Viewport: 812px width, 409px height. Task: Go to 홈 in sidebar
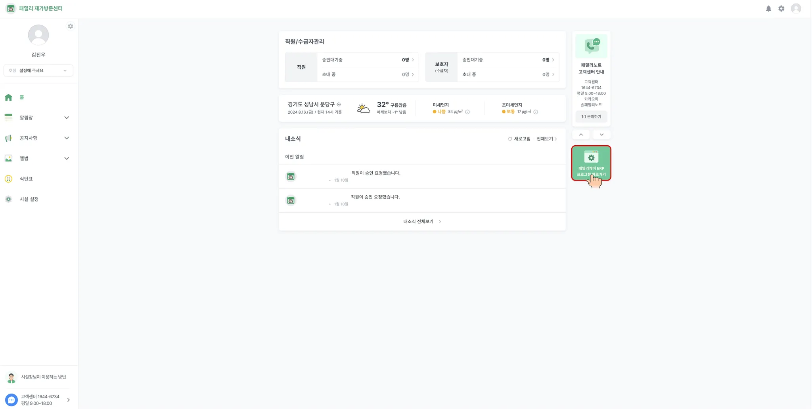[38, 97]
